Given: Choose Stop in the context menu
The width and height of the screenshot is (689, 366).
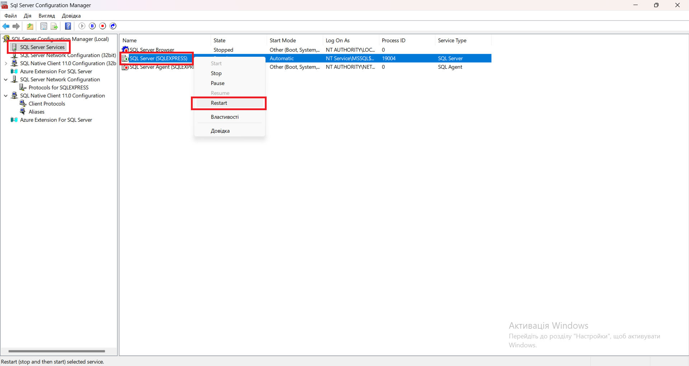Looking at the screenshot, I should (x=216, y=73).
